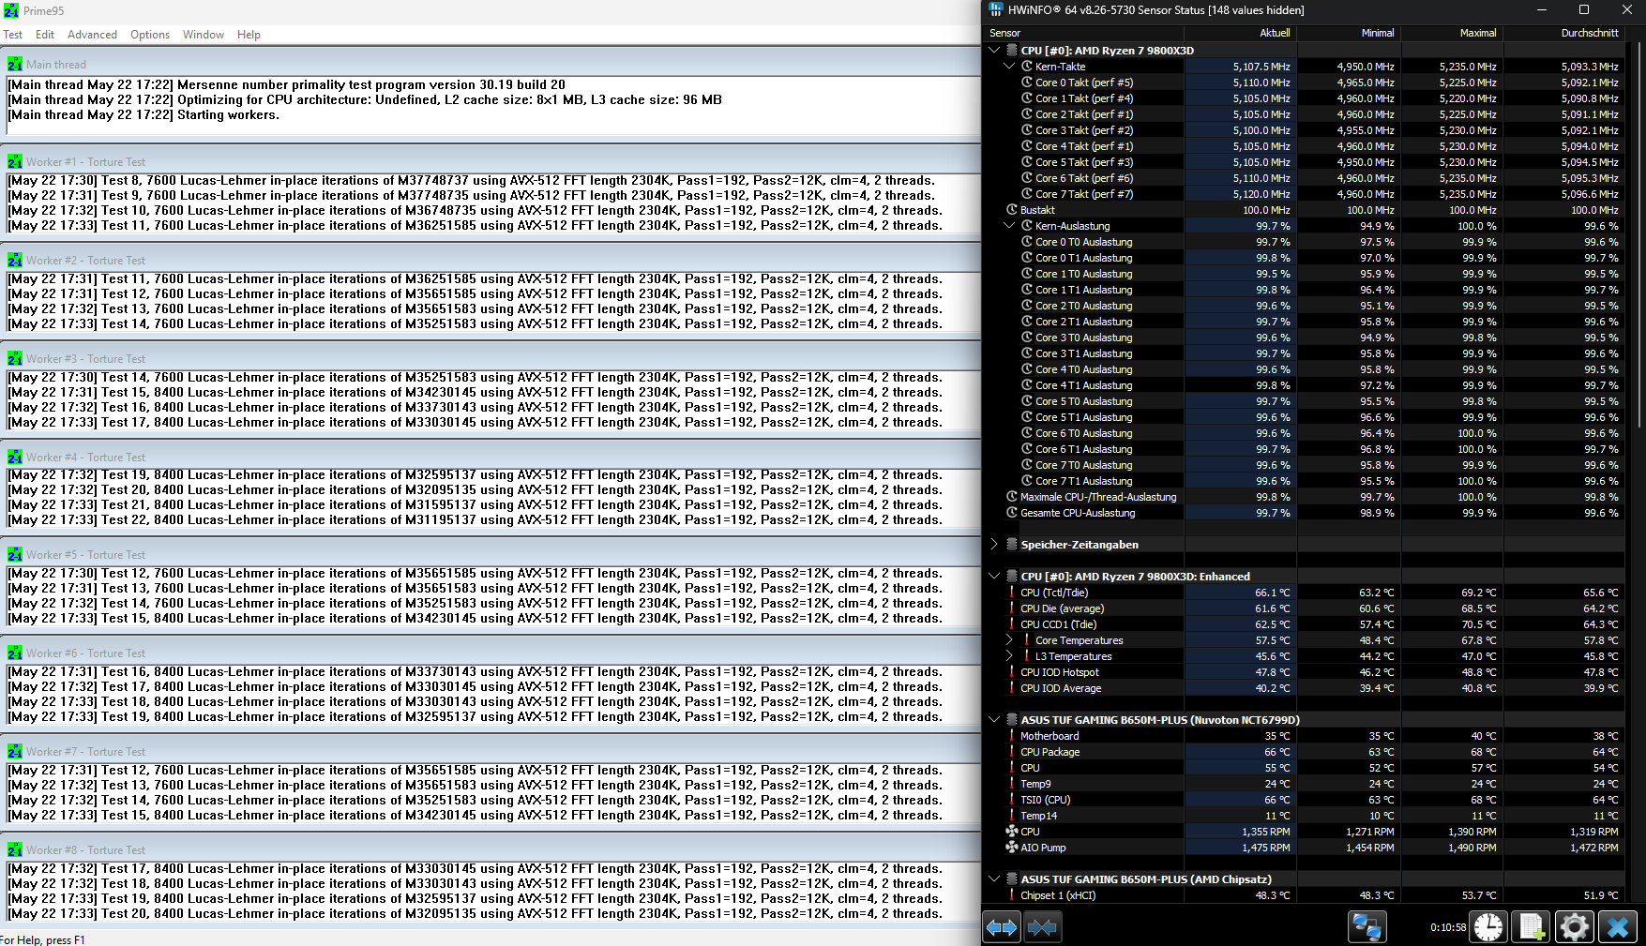Expand the Speicher-Zeitangaben group
This screenshot has width=1646, height=946.
click(994, 545)
